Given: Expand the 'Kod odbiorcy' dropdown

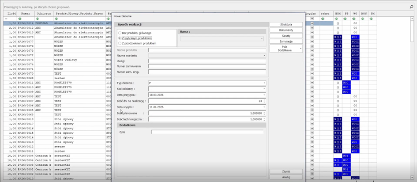Looking at the screenshot, I should click(264, 89).
